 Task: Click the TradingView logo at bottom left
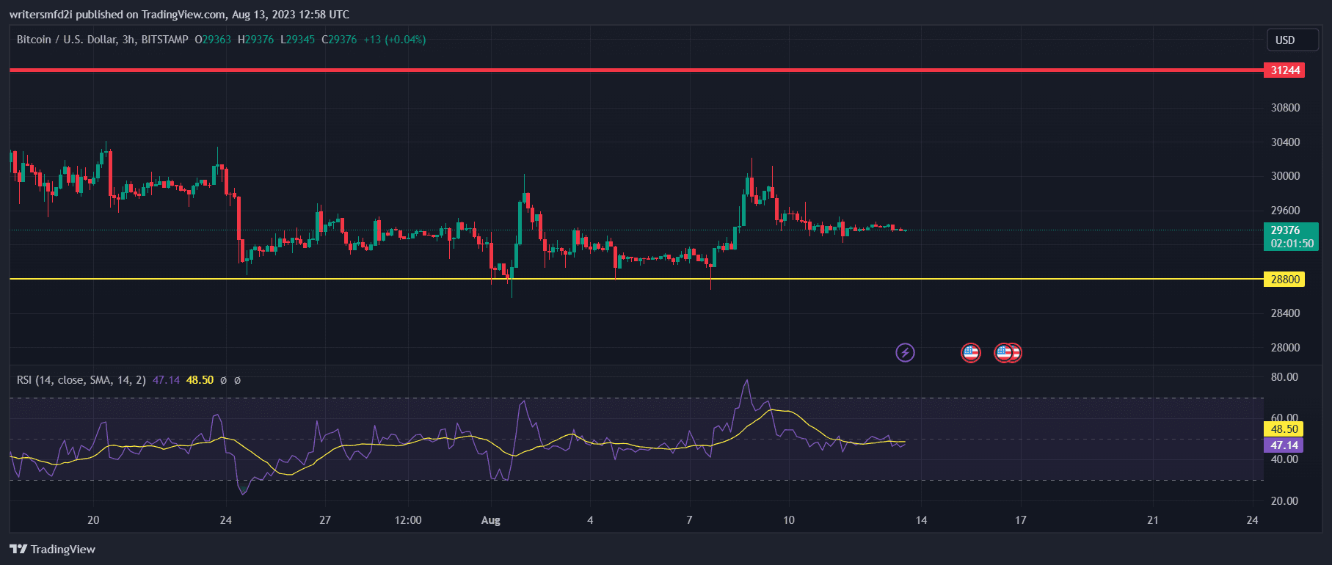[x=52, y=549]
